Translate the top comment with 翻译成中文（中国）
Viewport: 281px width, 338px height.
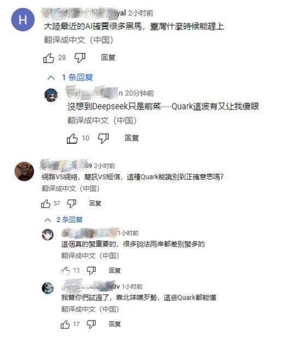click(79, 40)
